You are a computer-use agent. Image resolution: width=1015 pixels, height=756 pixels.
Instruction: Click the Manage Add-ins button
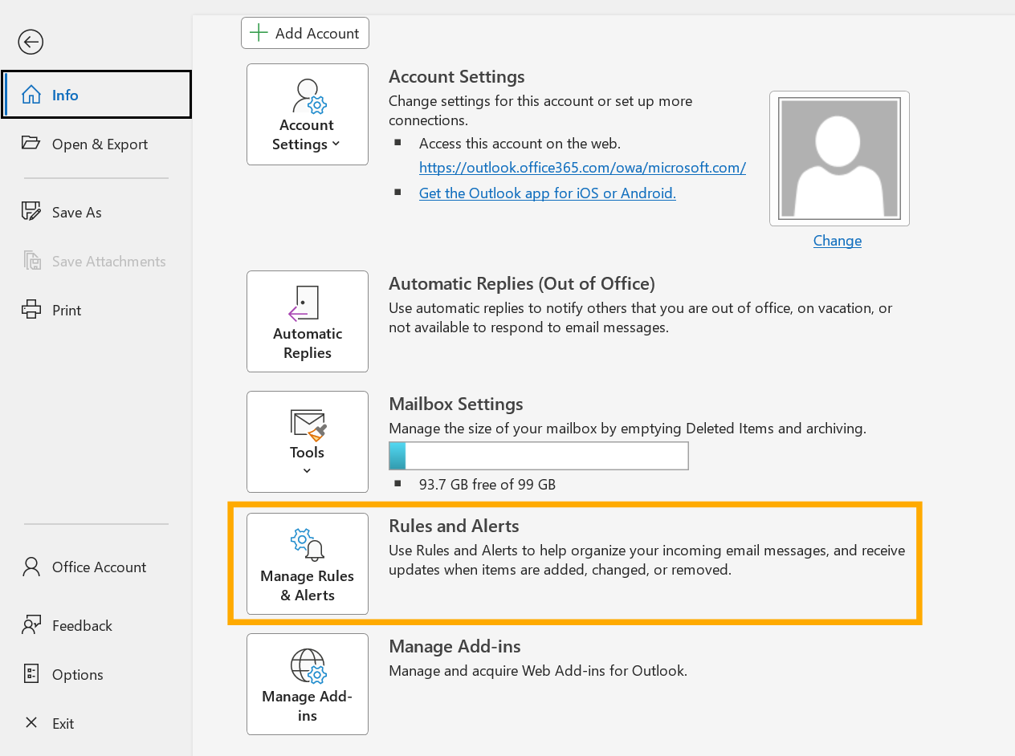coord(308,684)
